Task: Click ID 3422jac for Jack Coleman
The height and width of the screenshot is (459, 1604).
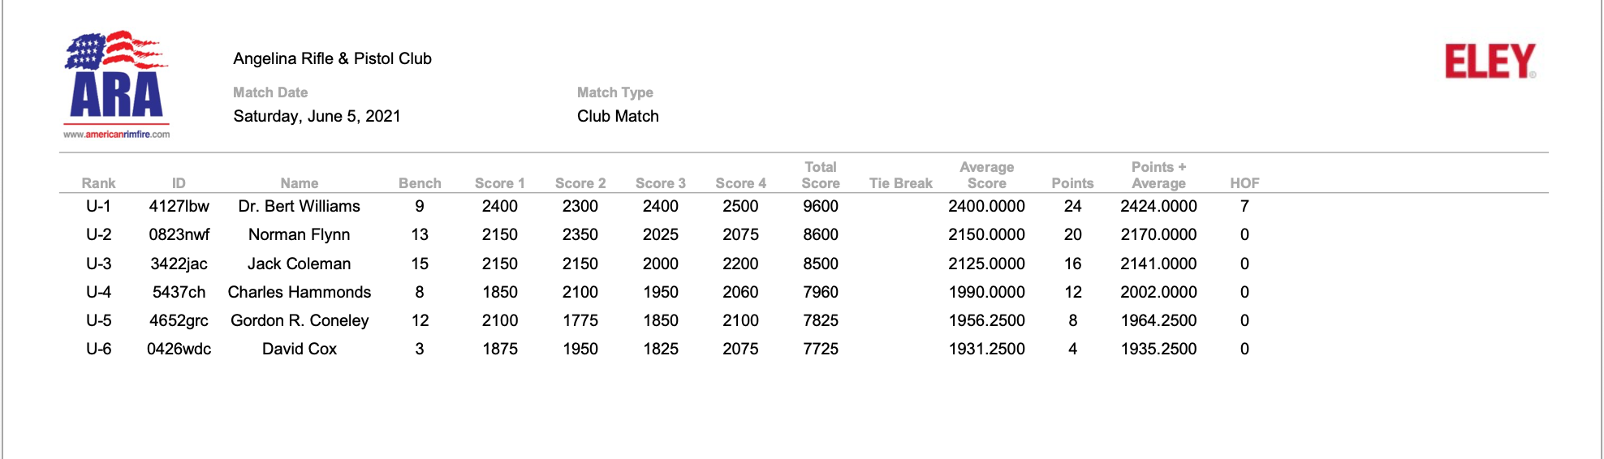Action: pos(179,264)
